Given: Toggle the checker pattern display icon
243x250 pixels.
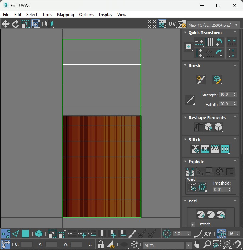Looking at the screenshot, I should (152, 24).
